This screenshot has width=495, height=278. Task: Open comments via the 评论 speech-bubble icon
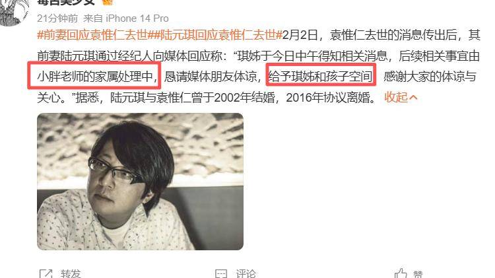[221, 274]
